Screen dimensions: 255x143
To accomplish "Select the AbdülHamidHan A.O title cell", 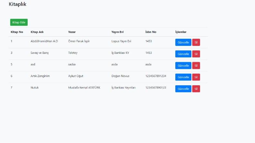I will [x=44, y=41].
